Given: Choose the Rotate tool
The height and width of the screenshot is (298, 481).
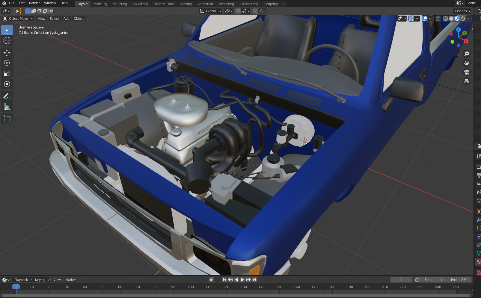Looking at the screenshot, I should [x=7, y=63].
